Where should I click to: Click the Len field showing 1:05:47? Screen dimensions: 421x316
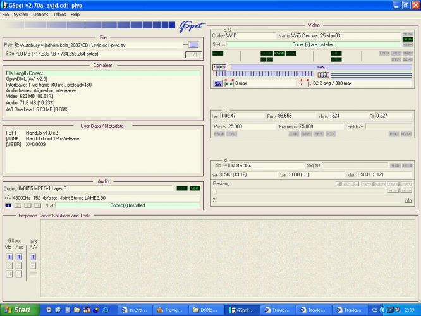click(242, 116)
